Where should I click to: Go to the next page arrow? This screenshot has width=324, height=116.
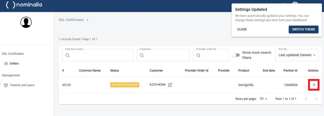316,99
